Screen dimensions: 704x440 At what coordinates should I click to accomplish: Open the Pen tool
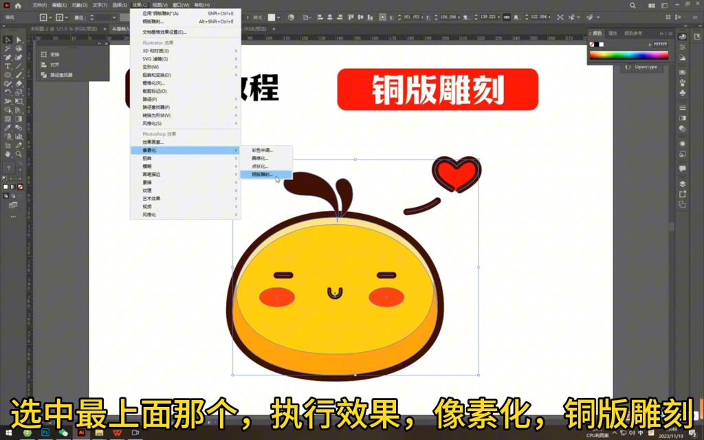click(7, 57)
